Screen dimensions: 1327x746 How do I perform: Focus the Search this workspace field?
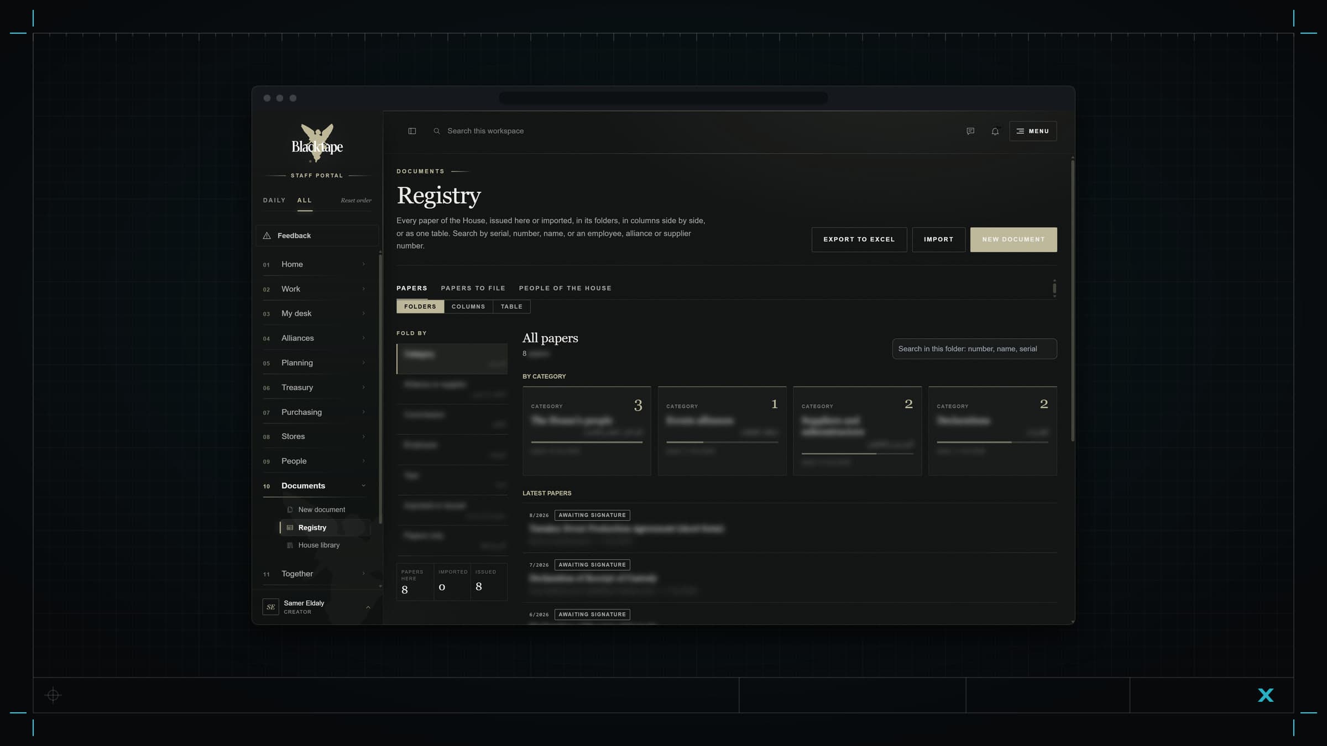click(485, 131)
